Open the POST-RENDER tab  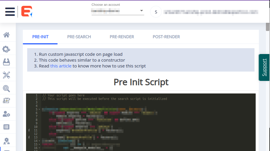point(166,37)
